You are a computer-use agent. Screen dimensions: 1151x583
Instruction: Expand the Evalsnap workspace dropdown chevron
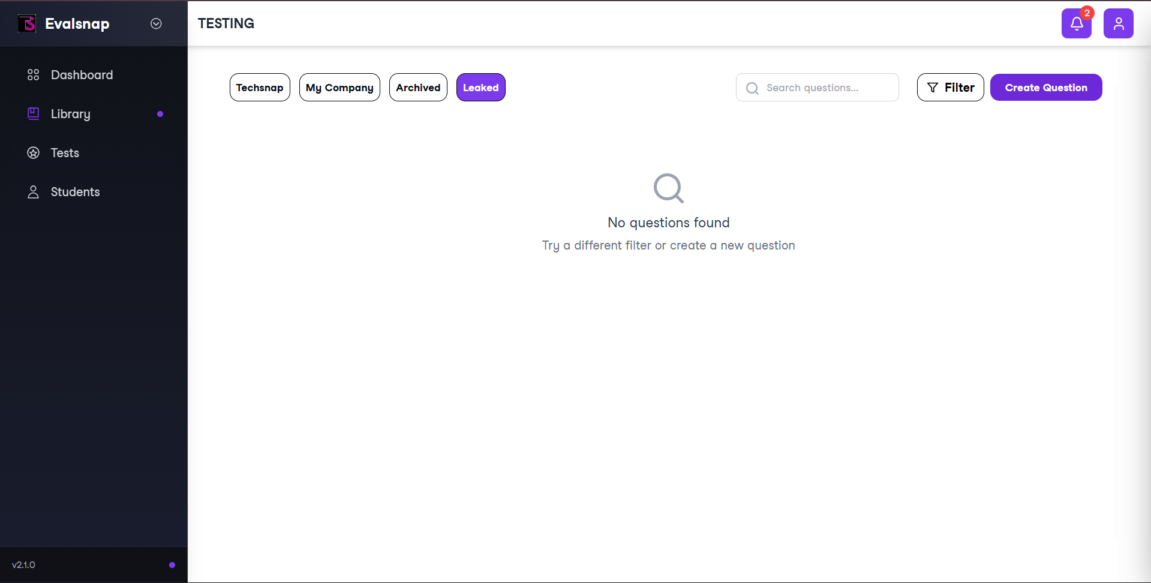(156, 23)
